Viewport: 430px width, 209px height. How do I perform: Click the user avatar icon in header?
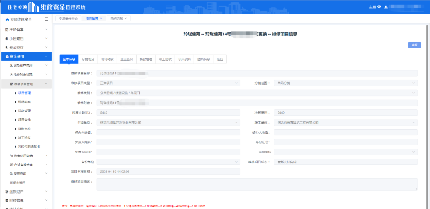(x=386, y=7)
